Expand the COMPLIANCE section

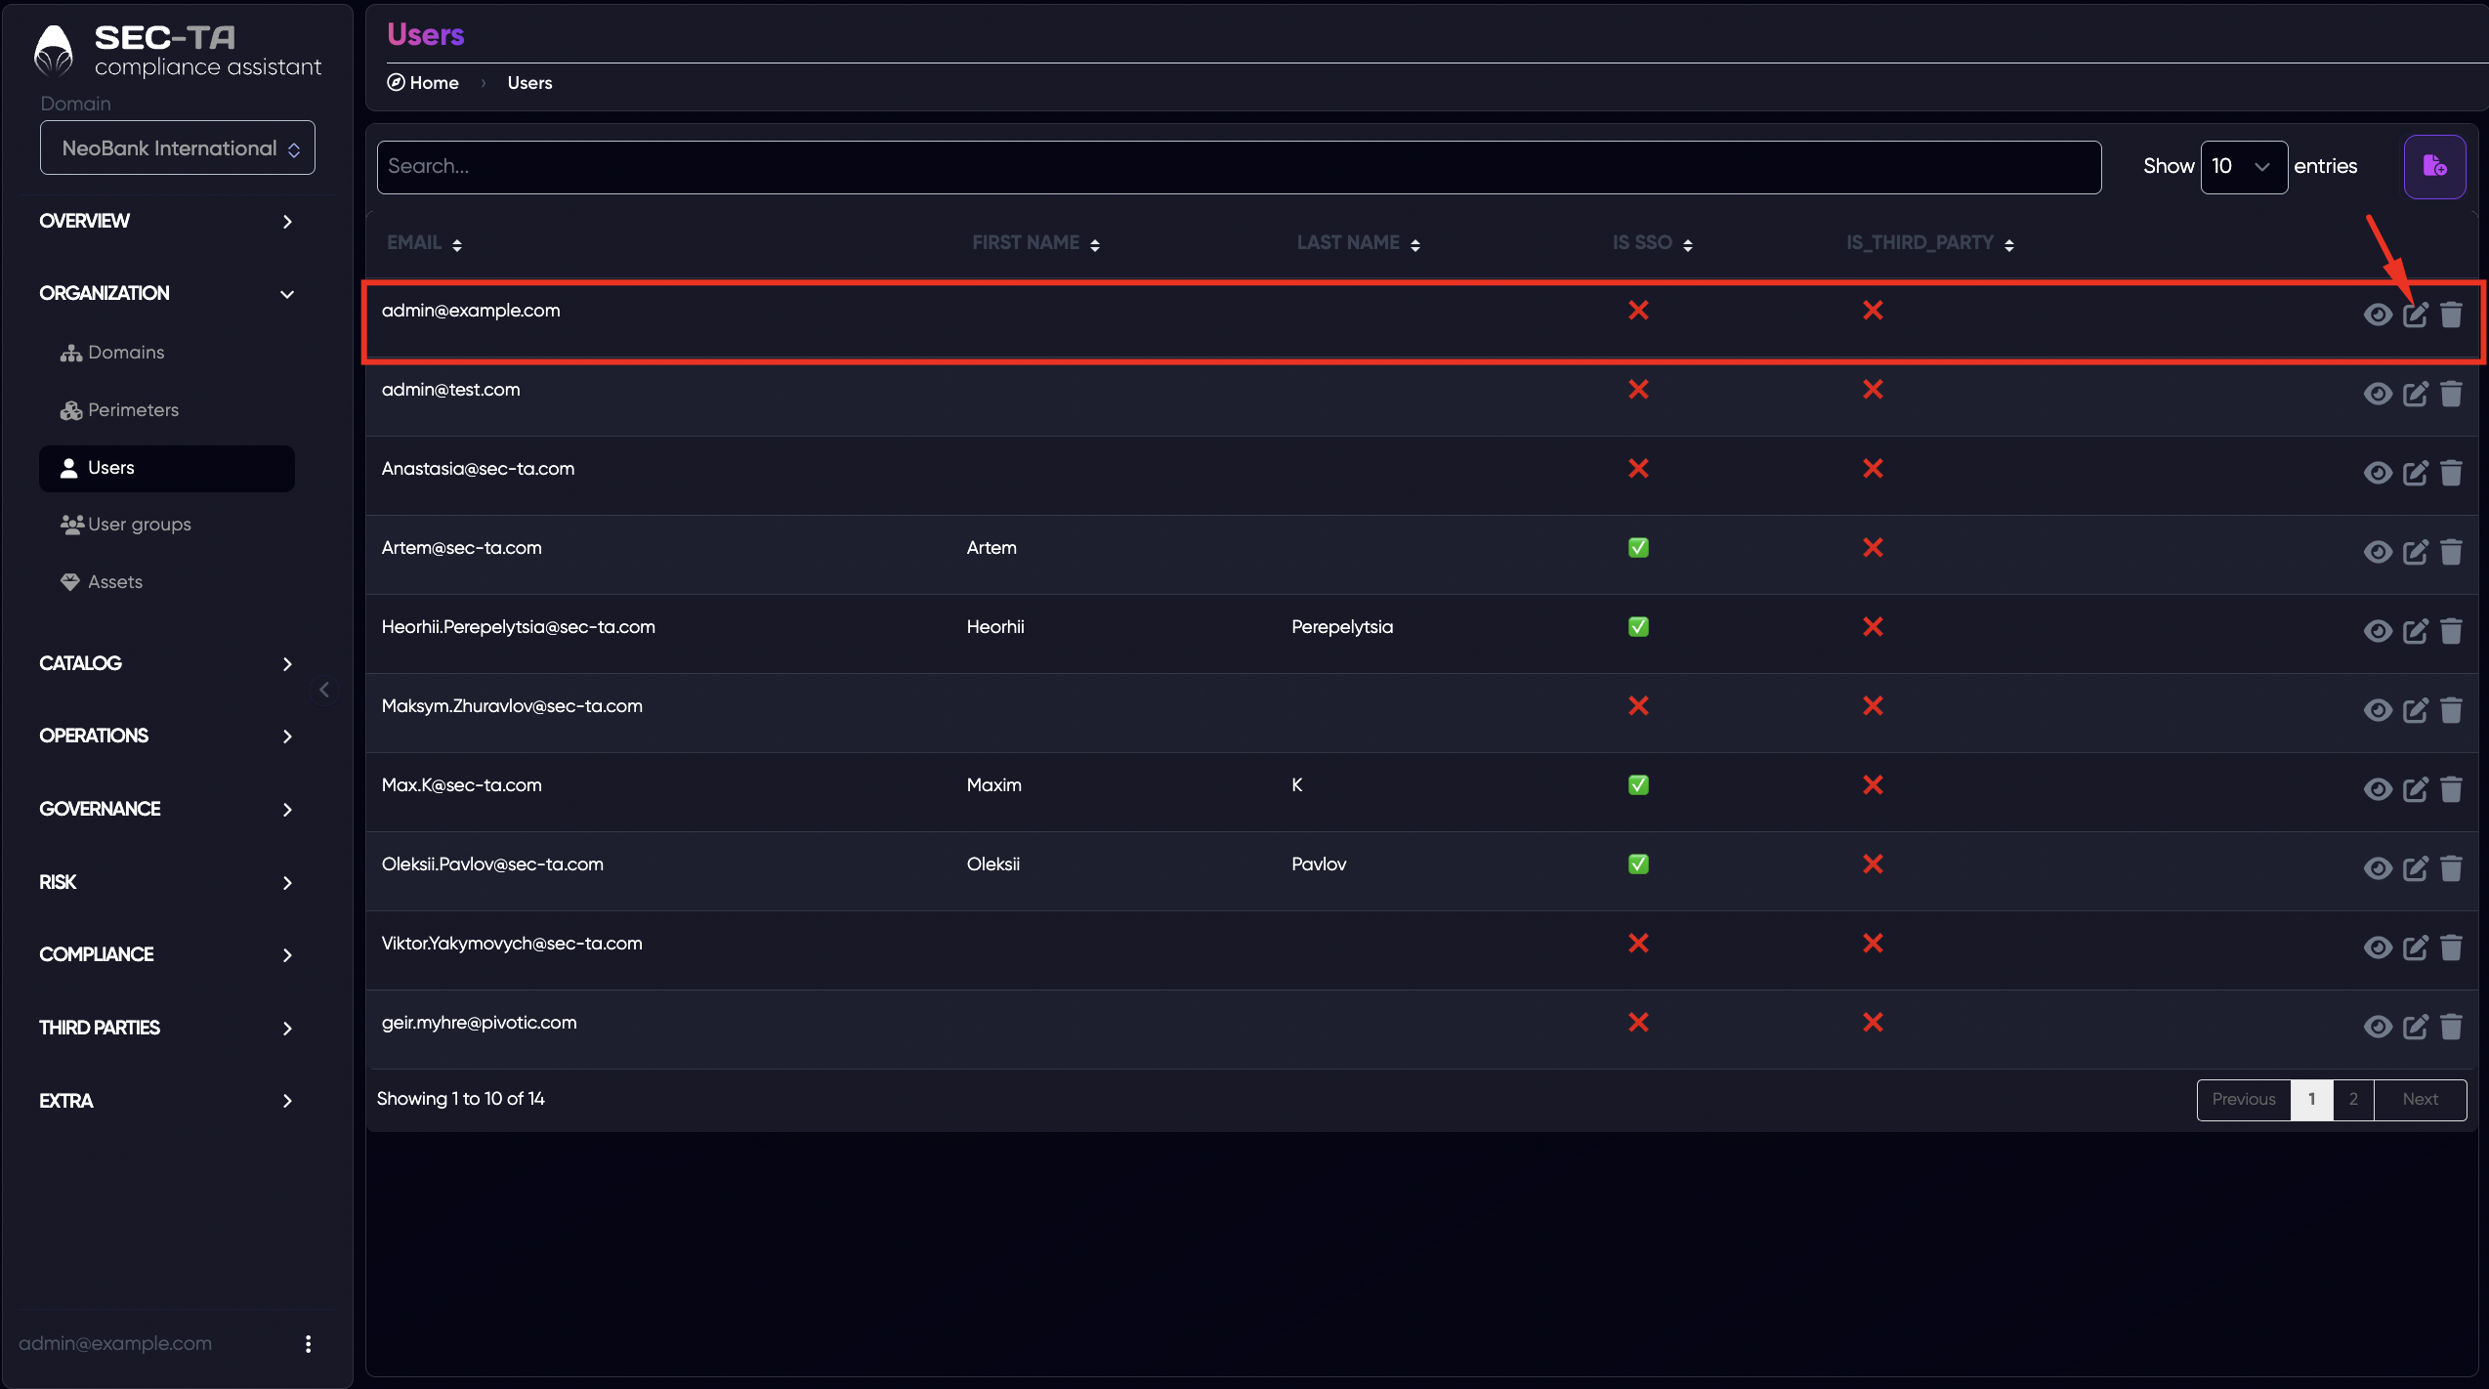coord(166,954)
